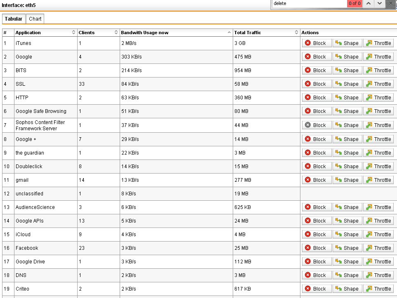This screenshot has height=298, width=397.
Task: Shape traffic for Google
Action: click(x=347, y=57)
